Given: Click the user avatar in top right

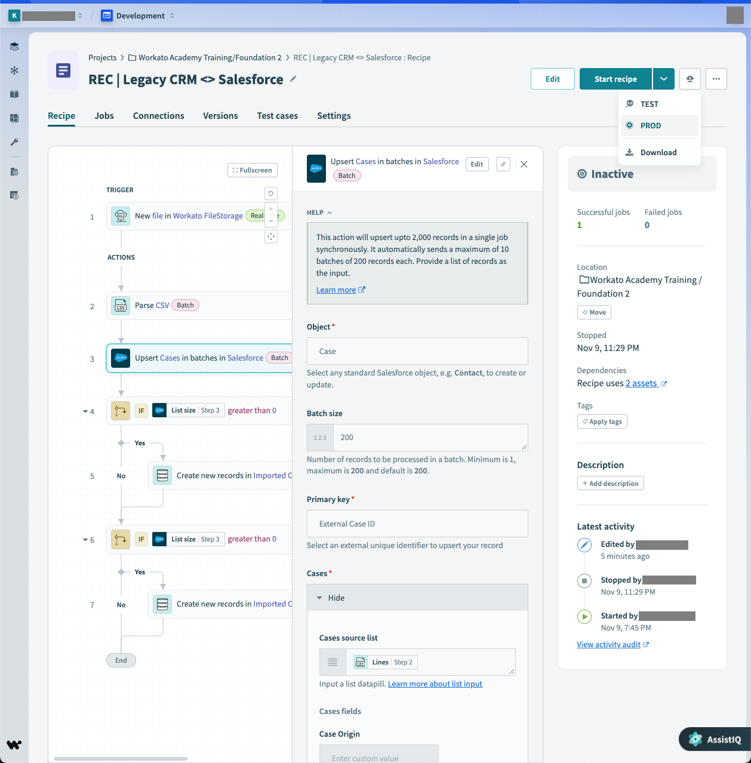Looking at the screenshot, I should coord(735,16).
